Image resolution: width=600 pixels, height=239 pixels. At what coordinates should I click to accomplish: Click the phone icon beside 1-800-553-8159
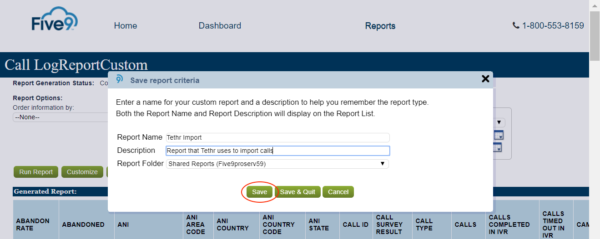pyautogui.click(x=516, y=26)
